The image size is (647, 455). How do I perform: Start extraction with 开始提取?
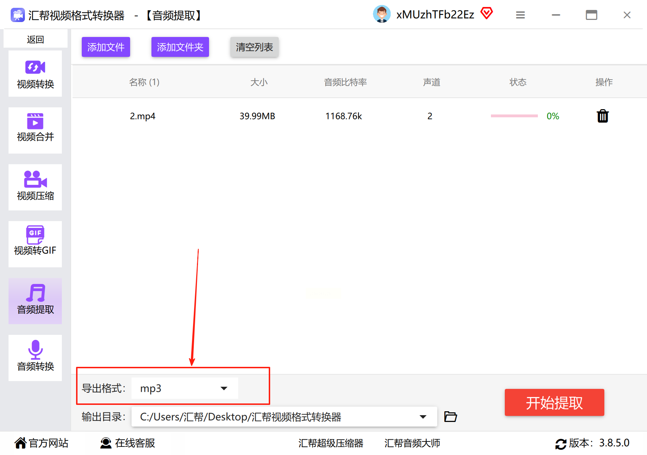pyautogui.click(x=554, y=402)
